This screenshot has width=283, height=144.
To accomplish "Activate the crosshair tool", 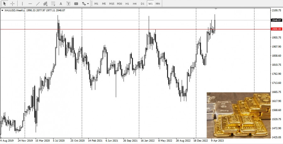I will tap(13, 3).
